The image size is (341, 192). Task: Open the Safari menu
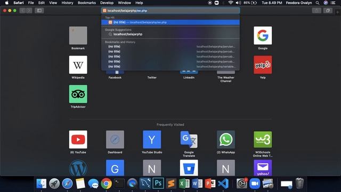point(19,3)
